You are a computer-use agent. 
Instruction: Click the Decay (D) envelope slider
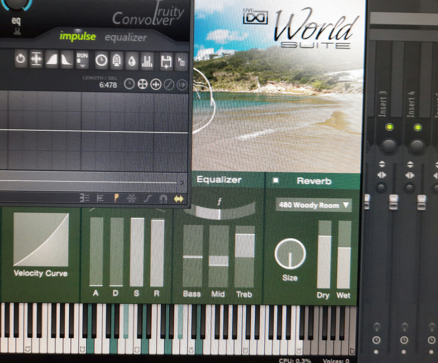click(116, 252)
